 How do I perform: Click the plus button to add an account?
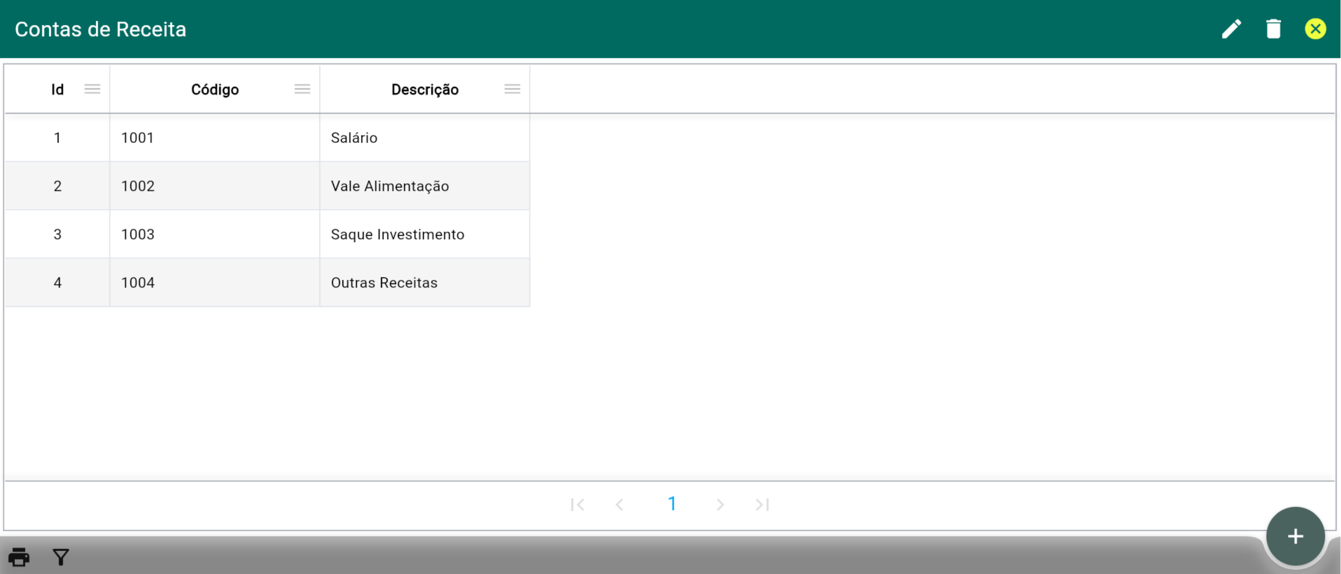coord(1295,536)
